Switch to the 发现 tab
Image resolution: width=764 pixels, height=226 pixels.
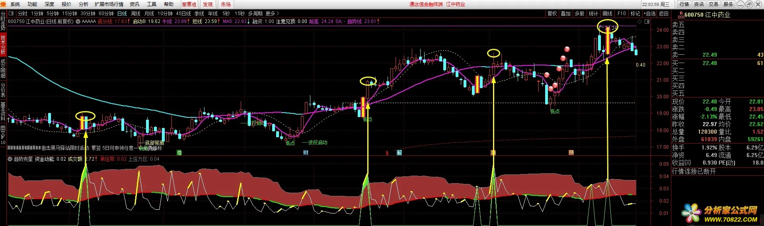click(208, 4)
